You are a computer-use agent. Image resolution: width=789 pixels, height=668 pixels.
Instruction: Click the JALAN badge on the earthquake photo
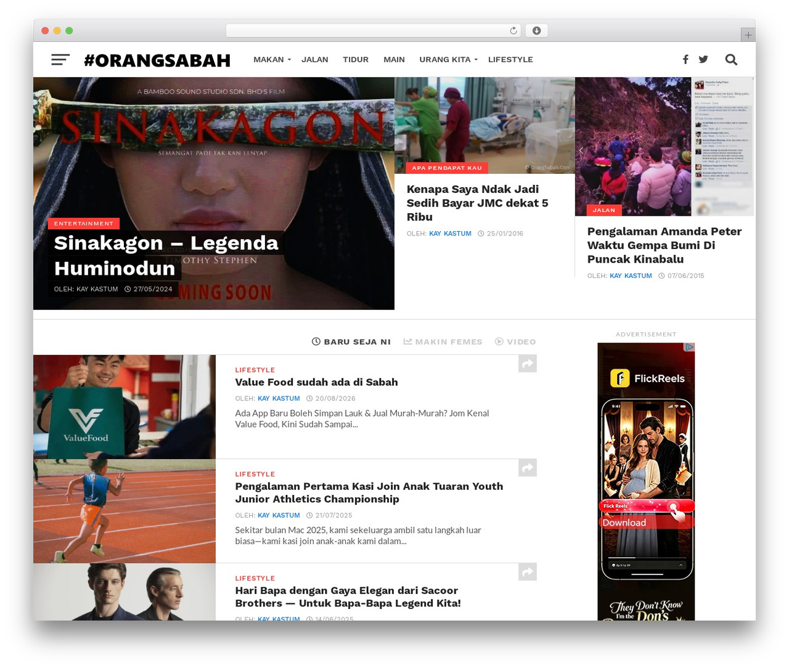[x=604, y=210]
